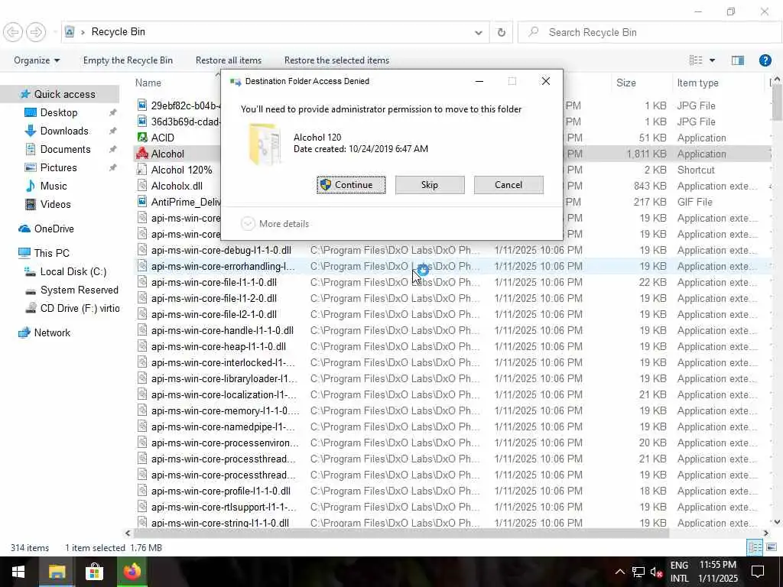This screenshot has width=783, height=587.
Task: Sort by the Item type column header
Action: click(x=697, y=83)
